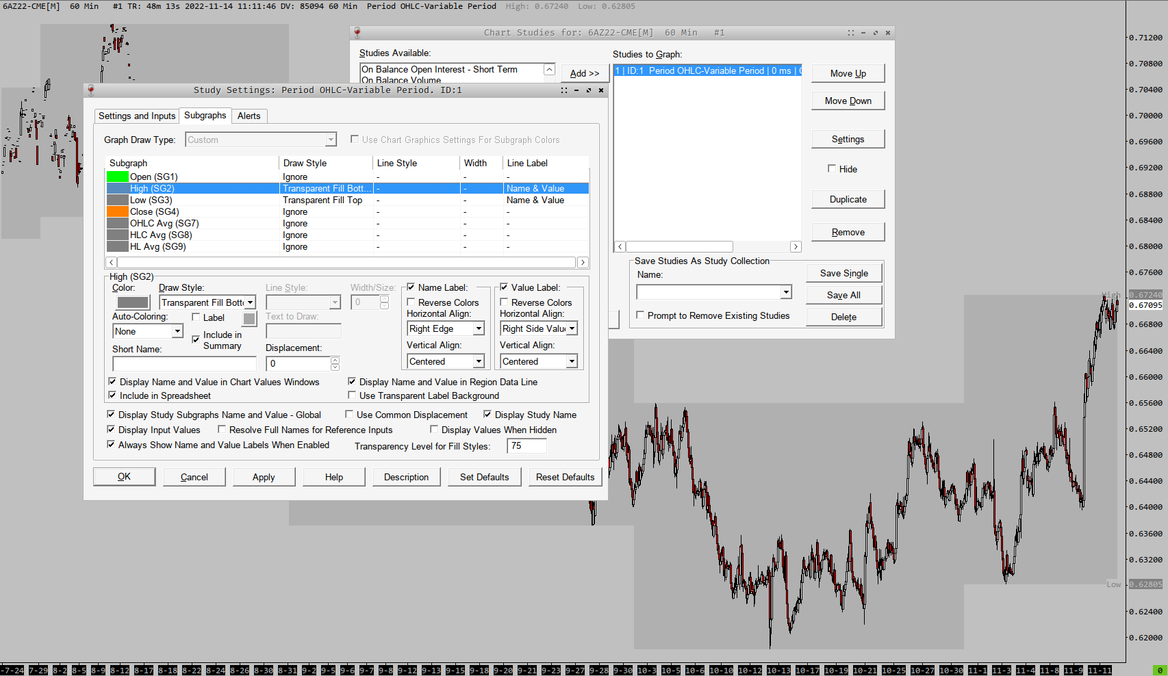Click the Study Settings window logo icon
The image size is (1168, 676).
coord(90,90)
